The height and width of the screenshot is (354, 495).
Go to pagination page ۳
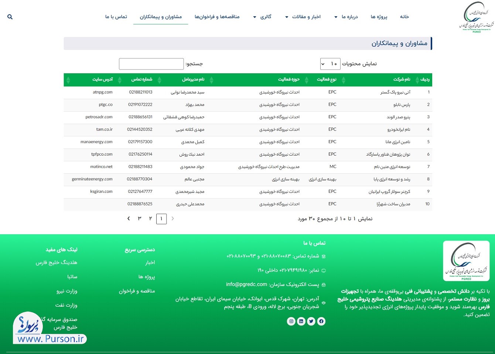[x=140, y=219]
